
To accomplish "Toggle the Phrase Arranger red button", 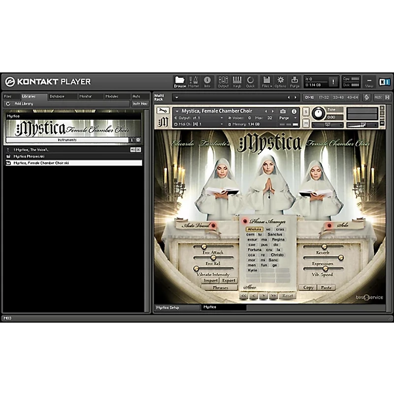I will (243, 221).
